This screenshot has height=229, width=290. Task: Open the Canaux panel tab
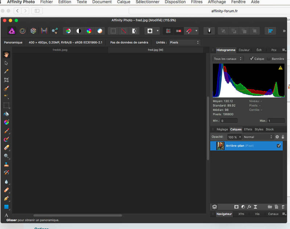[273, 214]
